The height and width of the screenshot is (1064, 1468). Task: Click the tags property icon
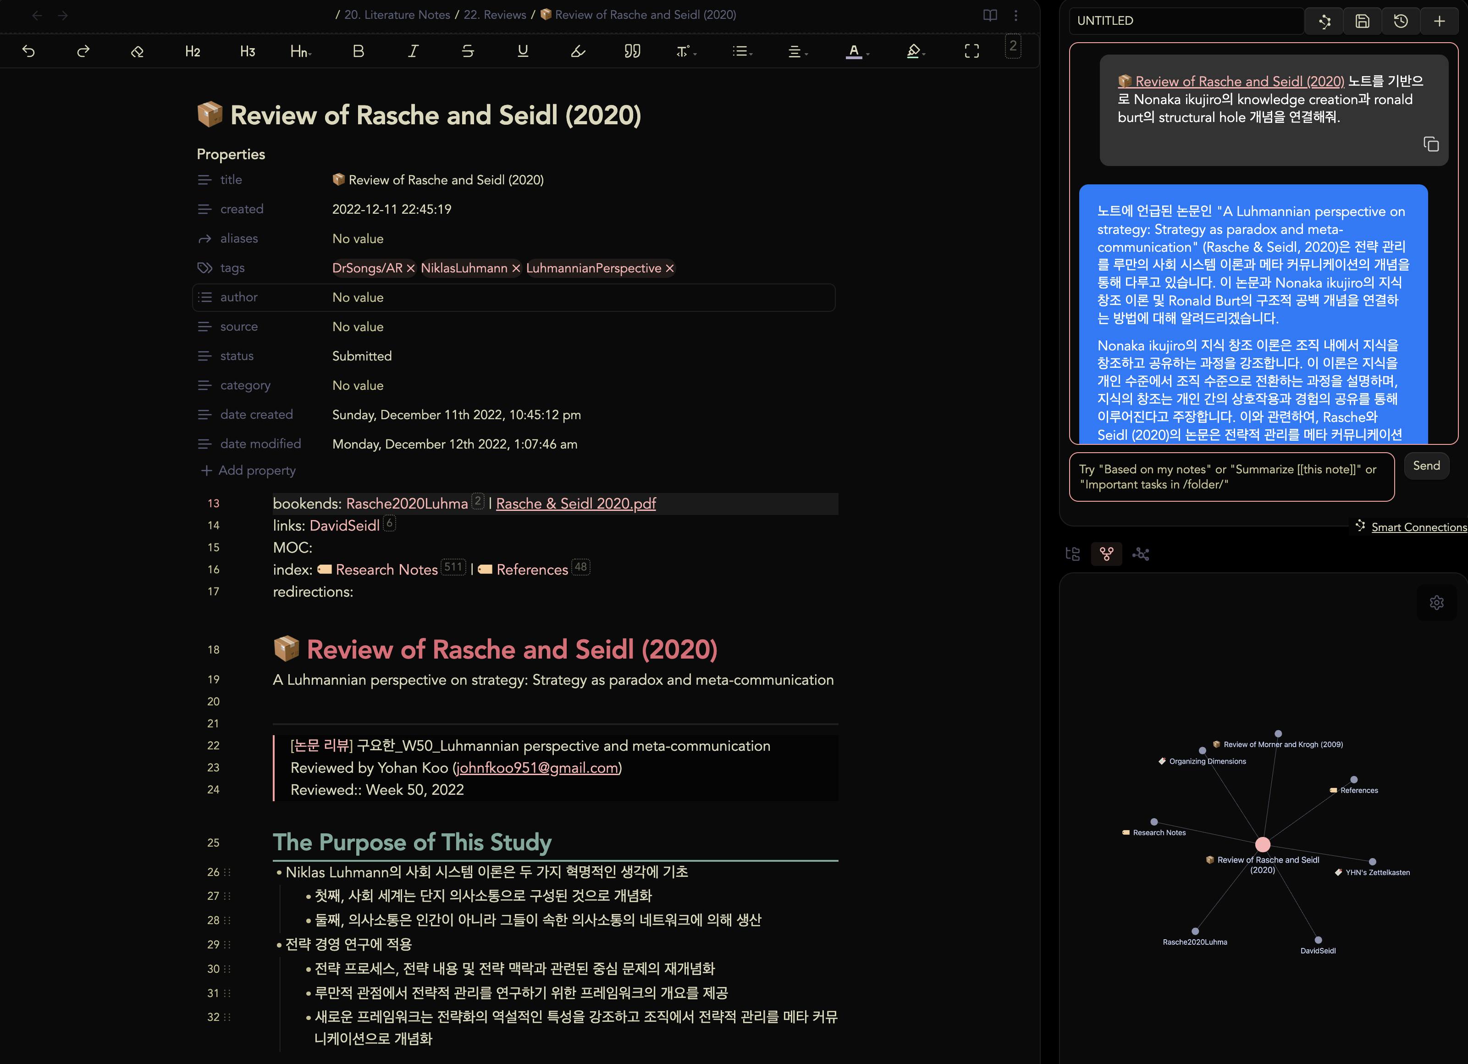pos(204,268)
